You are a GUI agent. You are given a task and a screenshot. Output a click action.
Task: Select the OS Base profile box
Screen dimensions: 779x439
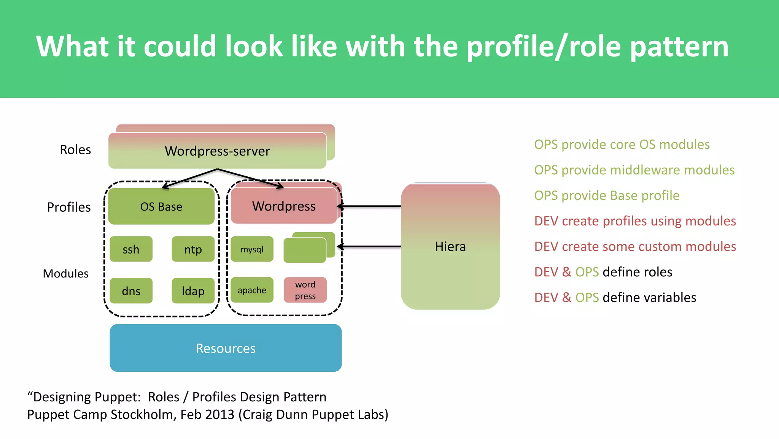161,206
